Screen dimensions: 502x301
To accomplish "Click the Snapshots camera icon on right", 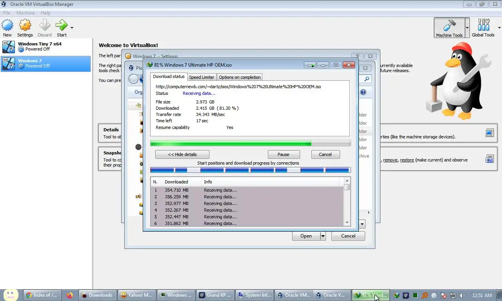I will pyautogui.click(x=489, y=159).
